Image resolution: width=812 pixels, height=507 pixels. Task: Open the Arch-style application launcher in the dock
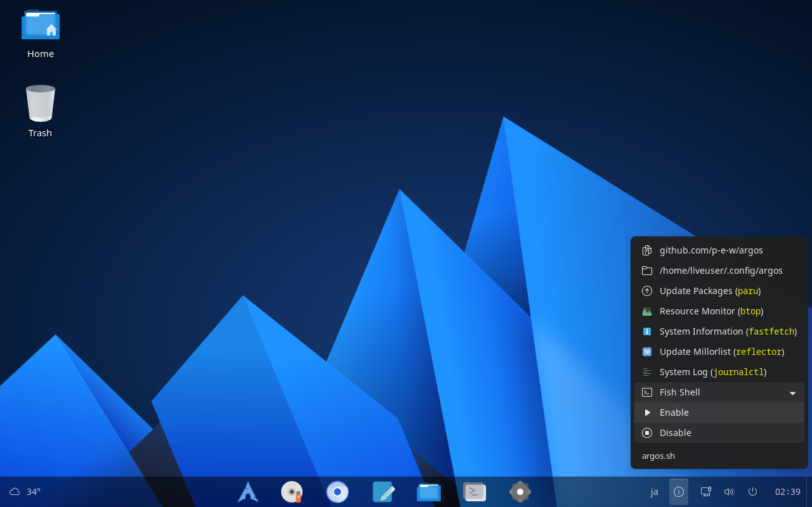pos(248,492)
